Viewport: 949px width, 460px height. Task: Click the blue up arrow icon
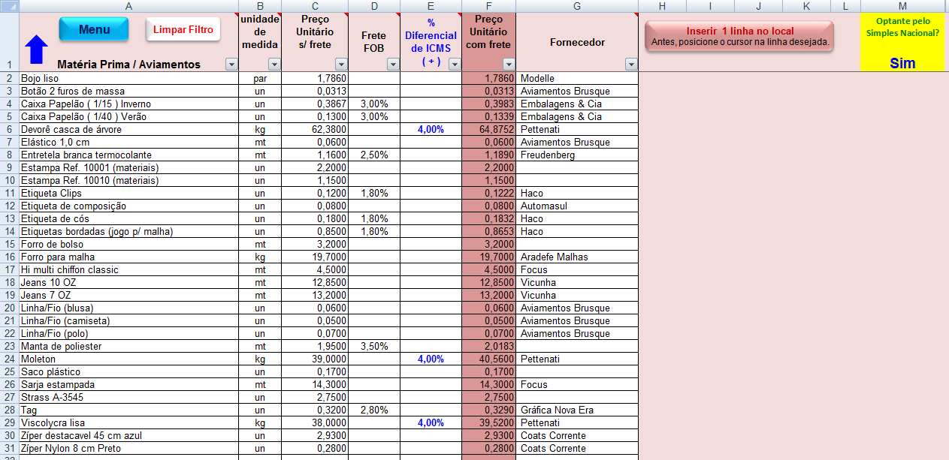click(36, 50)
